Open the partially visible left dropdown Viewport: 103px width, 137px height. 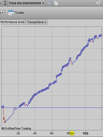pos(2,13)
